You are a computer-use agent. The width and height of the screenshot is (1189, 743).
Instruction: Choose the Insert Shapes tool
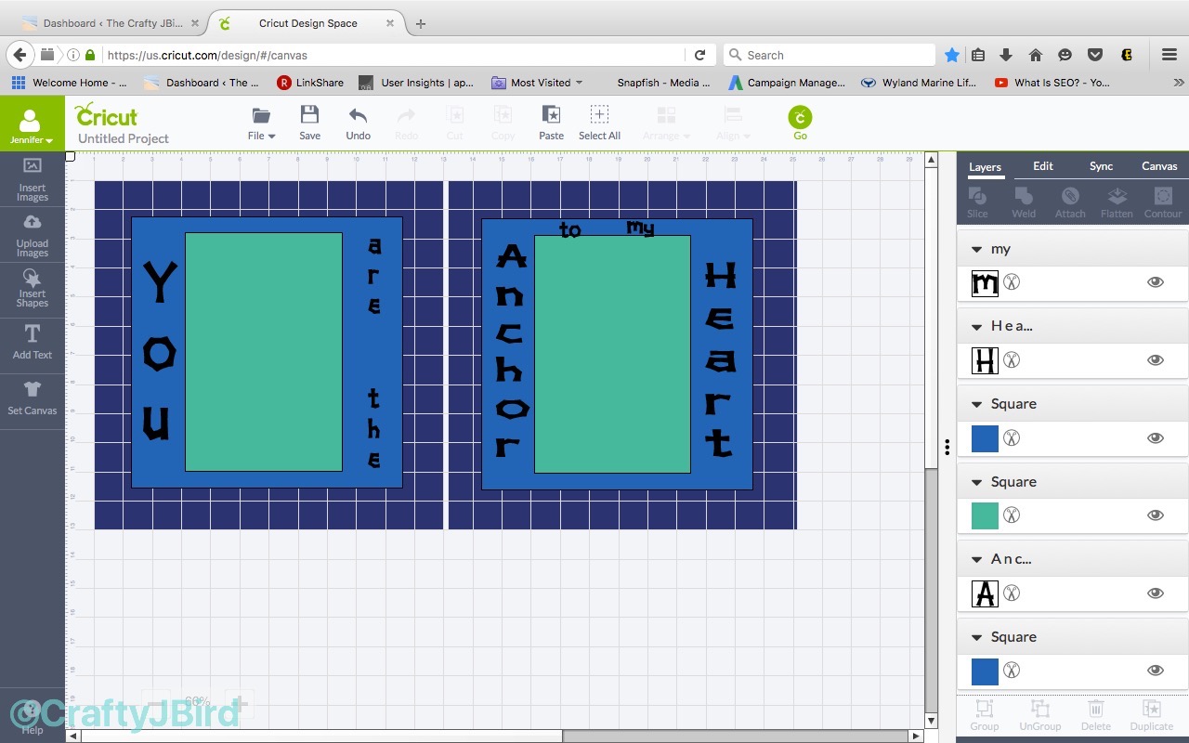click(x=32, y=289)
